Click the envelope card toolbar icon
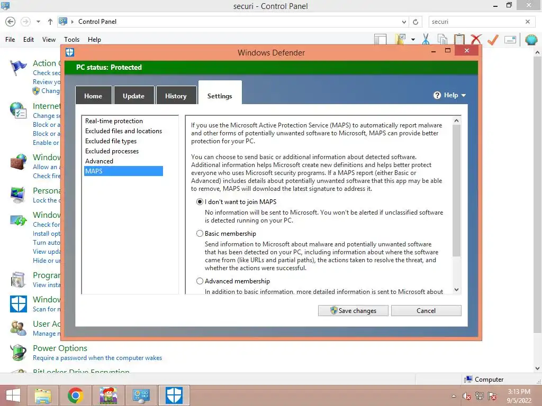Viewport: 542px width, 406px height. point(510,39)
